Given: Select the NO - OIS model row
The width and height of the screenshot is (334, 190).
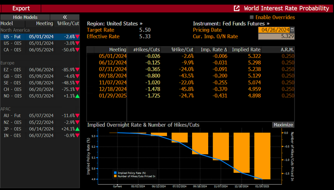Looking at the screenshot, I should (x=40, y=96).
